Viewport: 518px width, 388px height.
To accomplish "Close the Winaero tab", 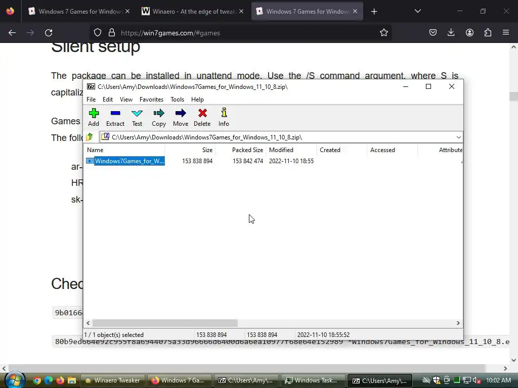I will click(x=241, y=12).
